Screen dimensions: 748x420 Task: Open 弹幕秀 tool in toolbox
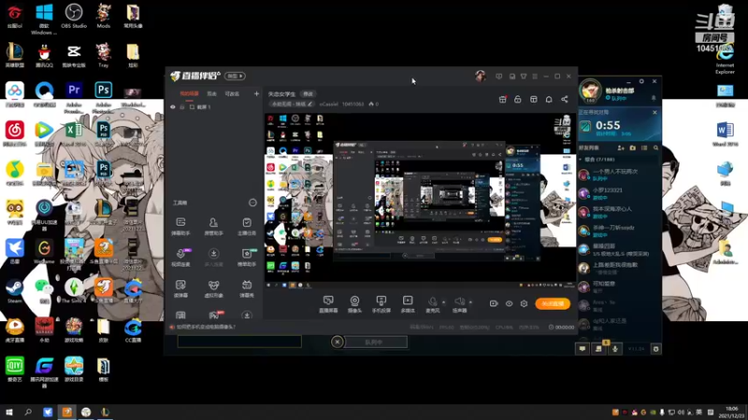pyautogui.click(x=247, y=288)
